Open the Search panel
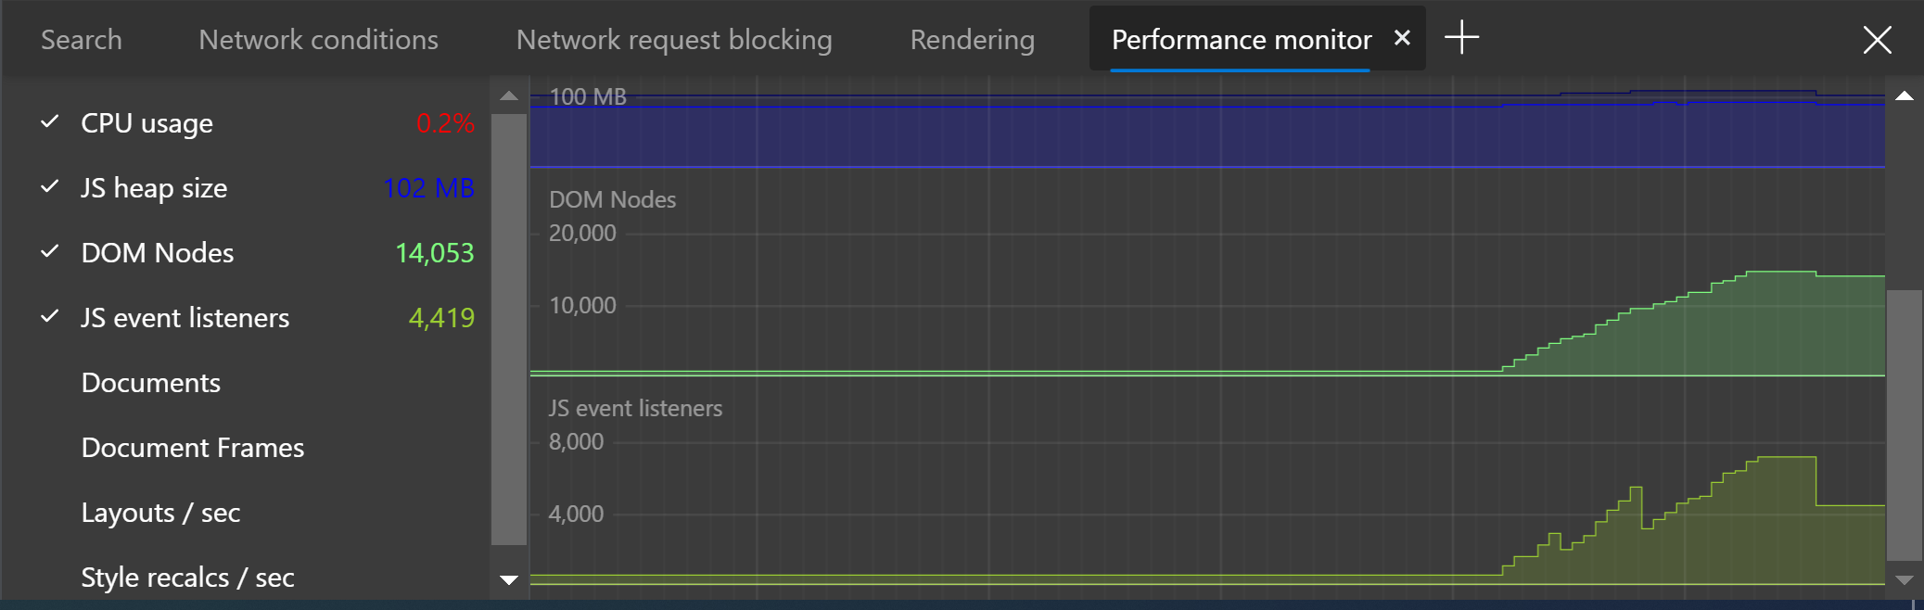This screenshot has height=610, width=1924. click(x=81, y=39)
